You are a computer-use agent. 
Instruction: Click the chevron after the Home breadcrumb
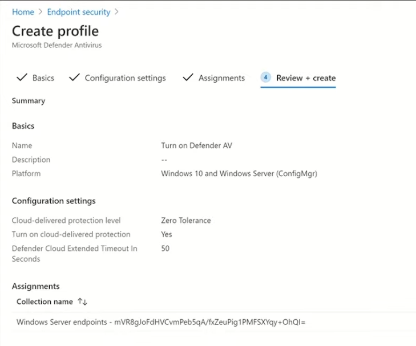(41, 12)
